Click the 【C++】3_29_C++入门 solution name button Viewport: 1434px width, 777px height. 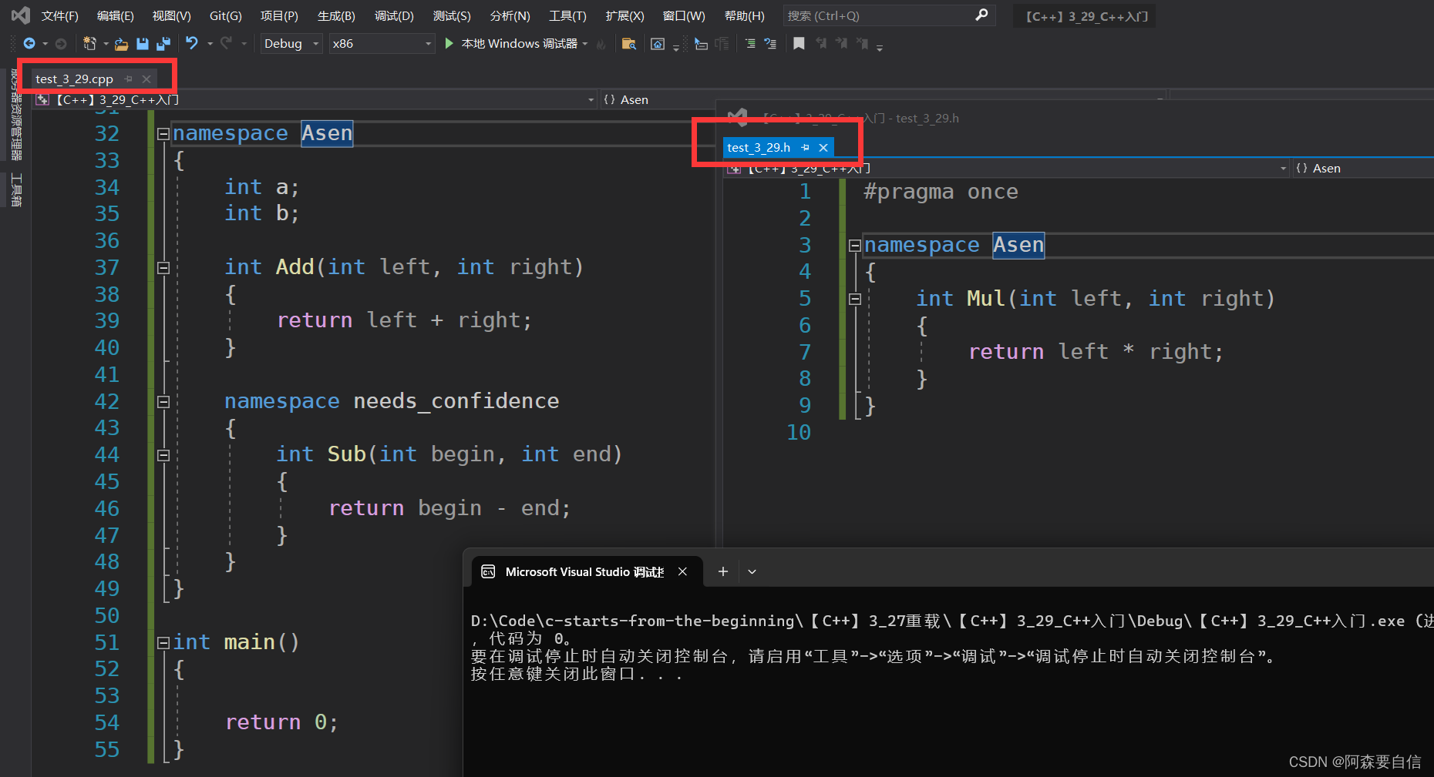click(1086, 16)
